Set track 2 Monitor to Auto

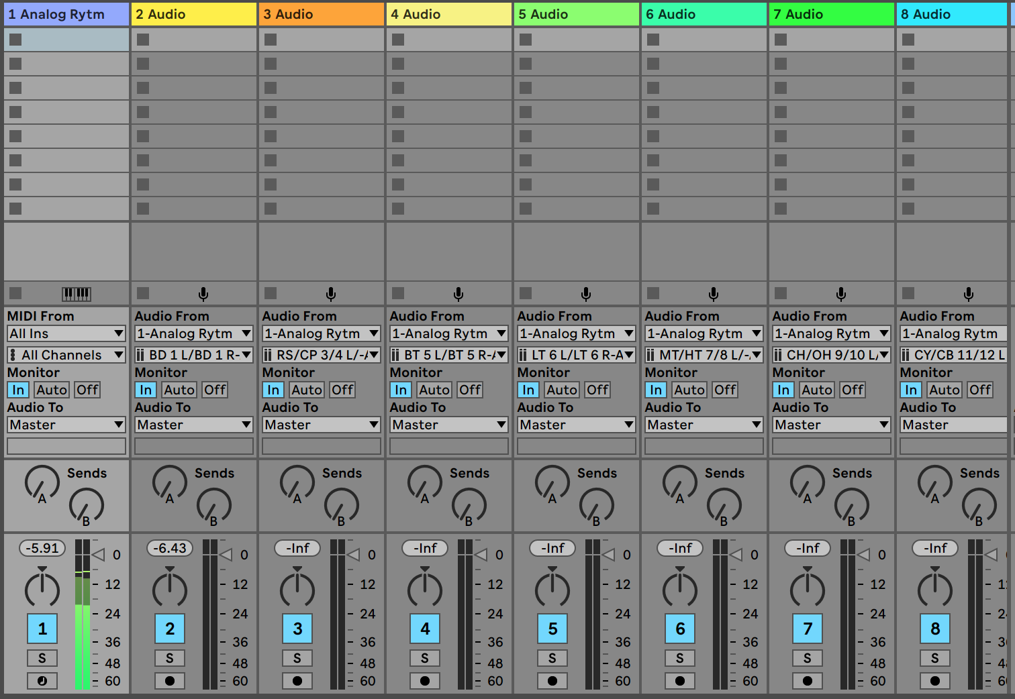[179, 390]
